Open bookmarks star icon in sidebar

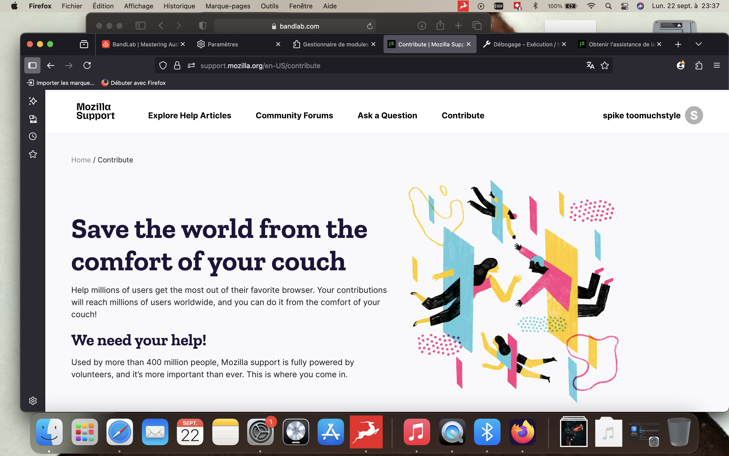coord(33,155)
